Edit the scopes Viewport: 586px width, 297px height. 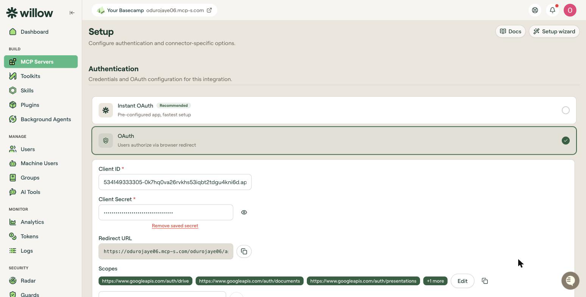click(x=463, y=281)
